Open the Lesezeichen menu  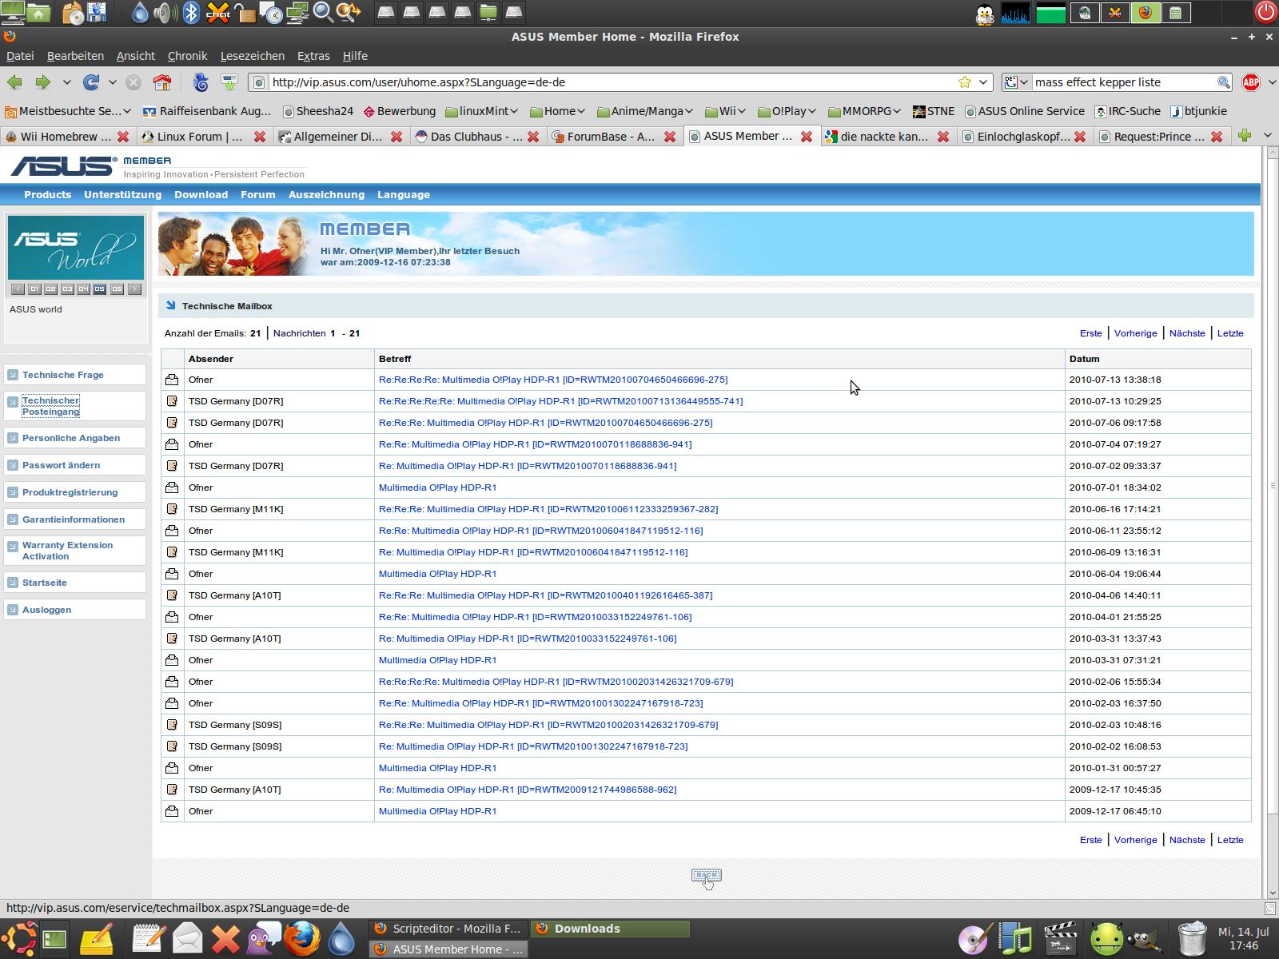[x=252, y=56]
